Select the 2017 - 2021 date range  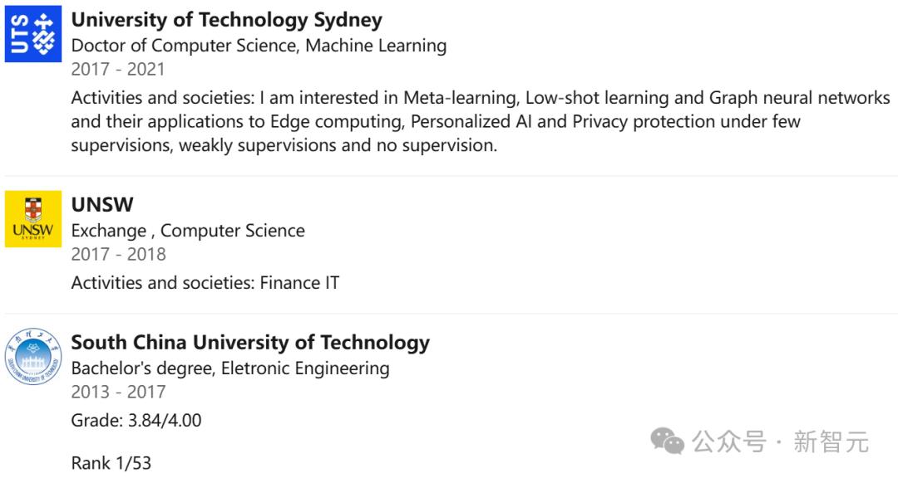[118, 69]
